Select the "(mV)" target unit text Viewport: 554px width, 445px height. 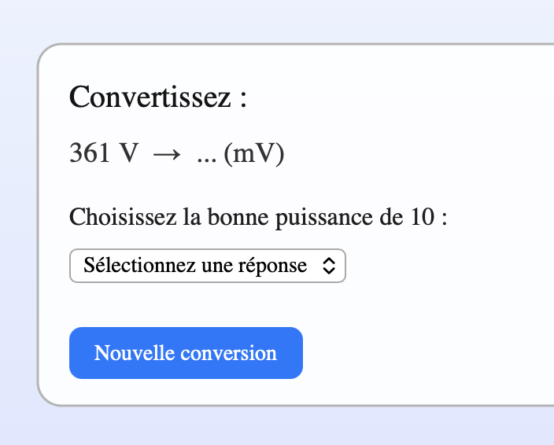pyautogui.click(x=253, y=154)
